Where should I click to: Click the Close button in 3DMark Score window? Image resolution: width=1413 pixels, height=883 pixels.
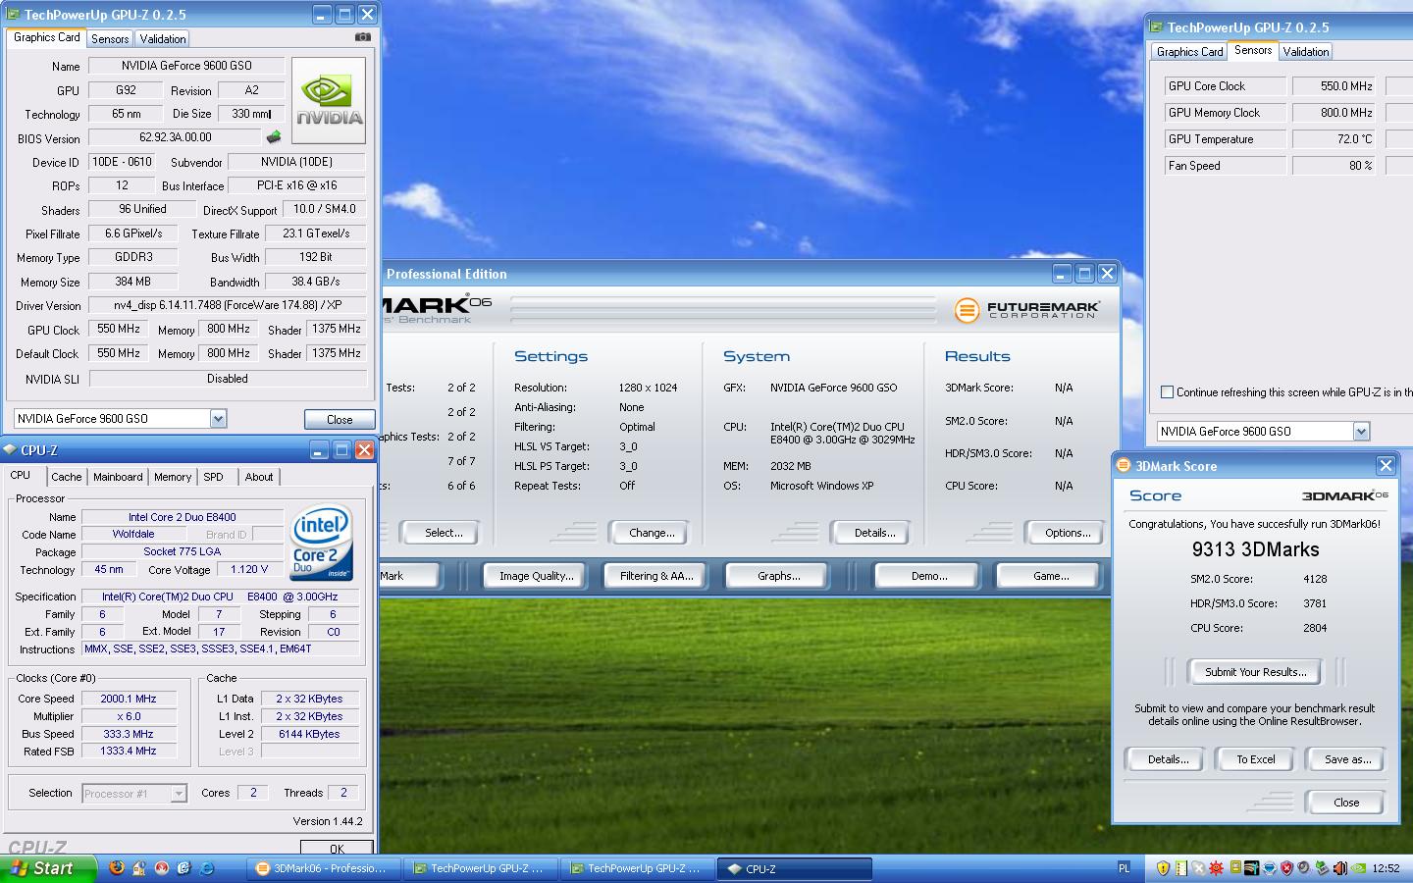click(x=1345, y=803)
